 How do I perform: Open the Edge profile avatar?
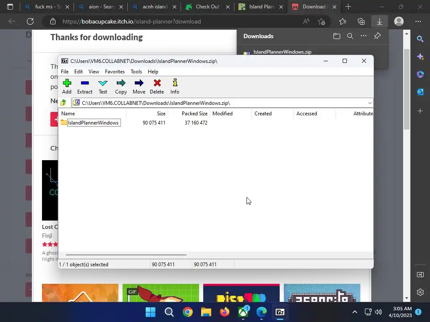pyautogui.click(x=399, y=21)
